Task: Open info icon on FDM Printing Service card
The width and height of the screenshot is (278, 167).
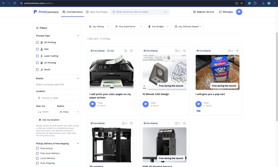Action: (x=178, y=123)
